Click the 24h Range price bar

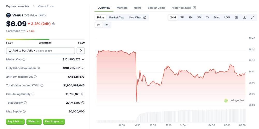coord(45,39)
